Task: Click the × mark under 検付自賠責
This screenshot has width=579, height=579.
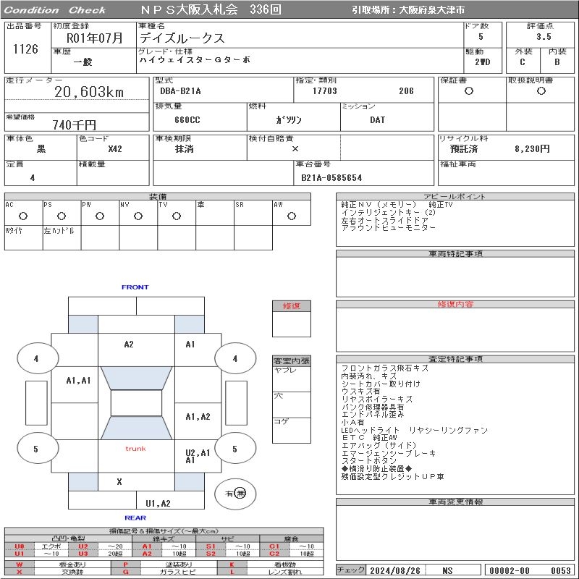Action: (x=295, y=149)
